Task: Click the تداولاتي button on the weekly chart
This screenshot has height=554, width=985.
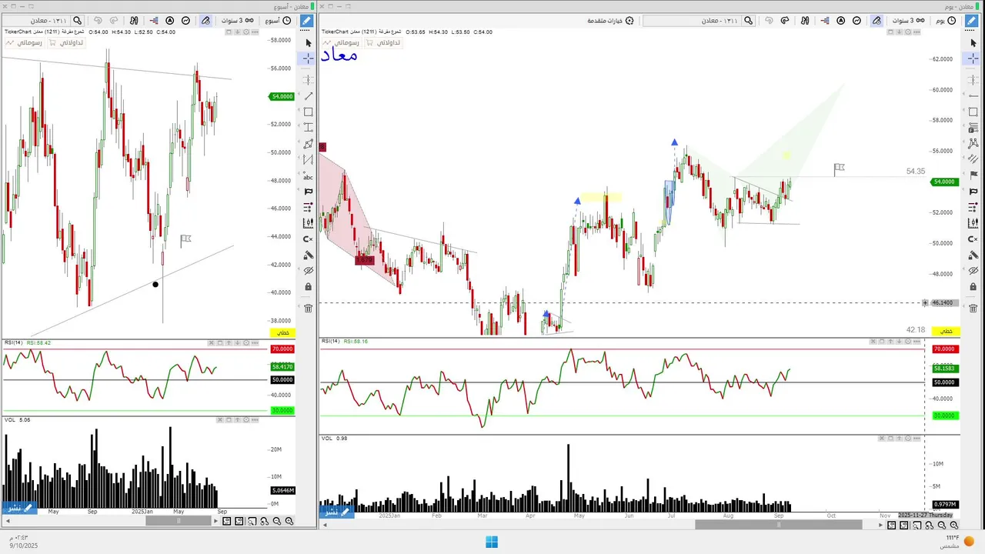Action: [x=65, y=42]
